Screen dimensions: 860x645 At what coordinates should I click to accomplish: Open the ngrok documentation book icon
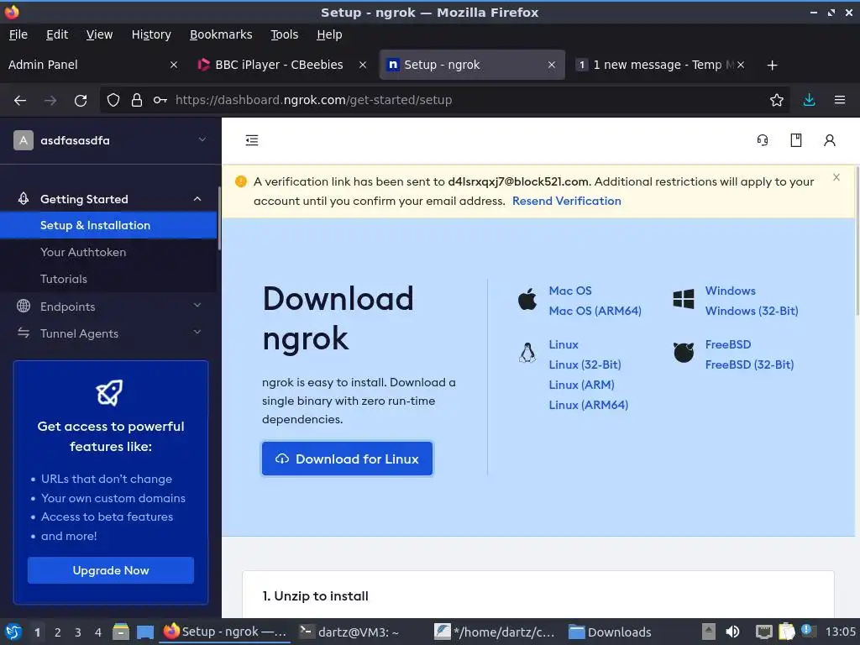point(796,140)
